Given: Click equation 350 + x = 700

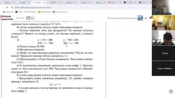Looking at the screenshot, I should pyautogui.click(x=45, y=43).
